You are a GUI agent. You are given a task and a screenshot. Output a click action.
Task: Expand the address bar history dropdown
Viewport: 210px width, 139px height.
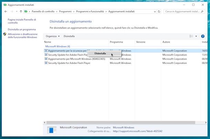tap(155, 11)
